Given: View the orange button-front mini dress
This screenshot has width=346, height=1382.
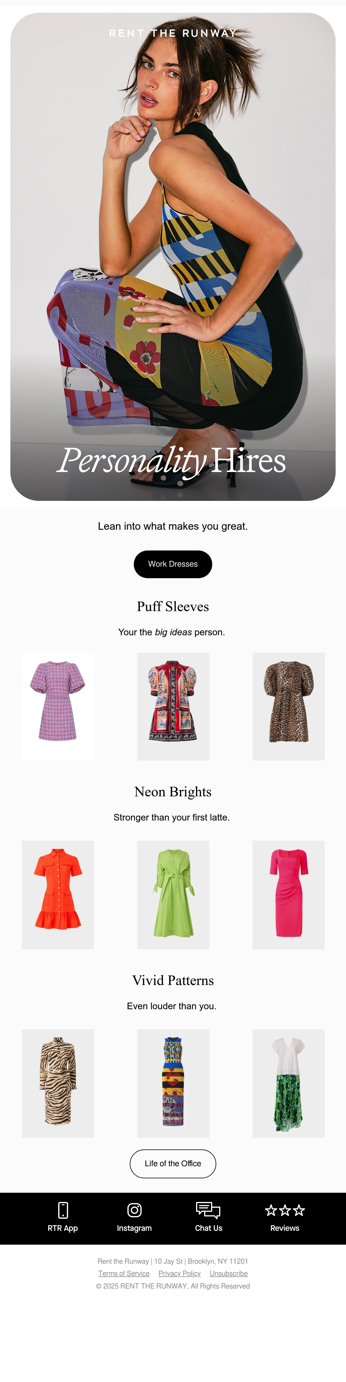Looking at the screenshot, I should 58,894.
